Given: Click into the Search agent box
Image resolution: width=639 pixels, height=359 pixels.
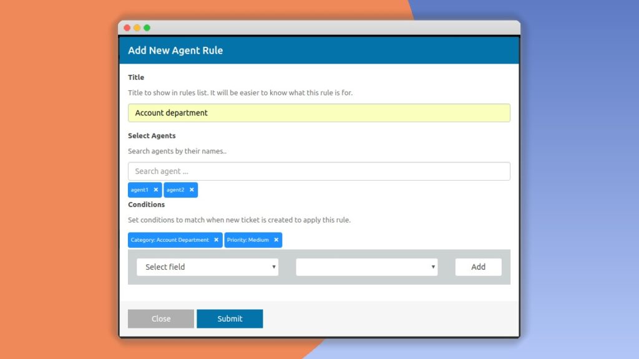Looking at the screenshot, I should click(319, 171).
